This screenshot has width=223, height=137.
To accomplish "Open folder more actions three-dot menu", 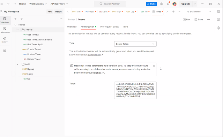I will [x=208, y=20].
